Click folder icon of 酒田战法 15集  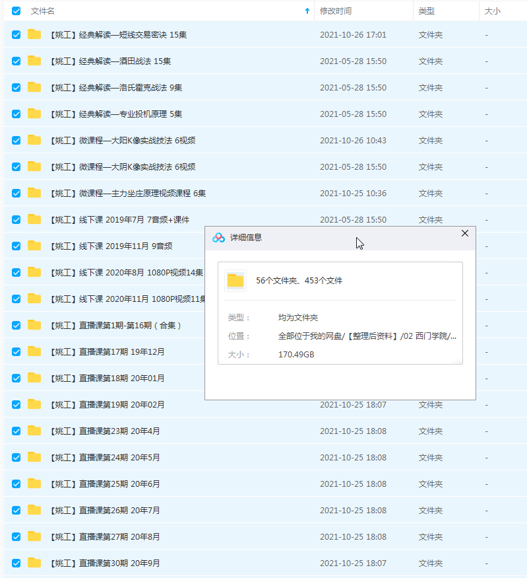tap(34, 61)
